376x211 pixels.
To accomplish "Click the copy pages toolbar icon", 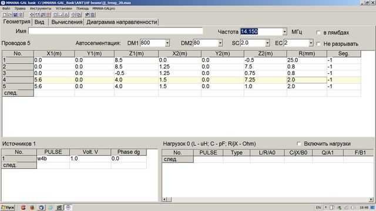I will point(79,15).
